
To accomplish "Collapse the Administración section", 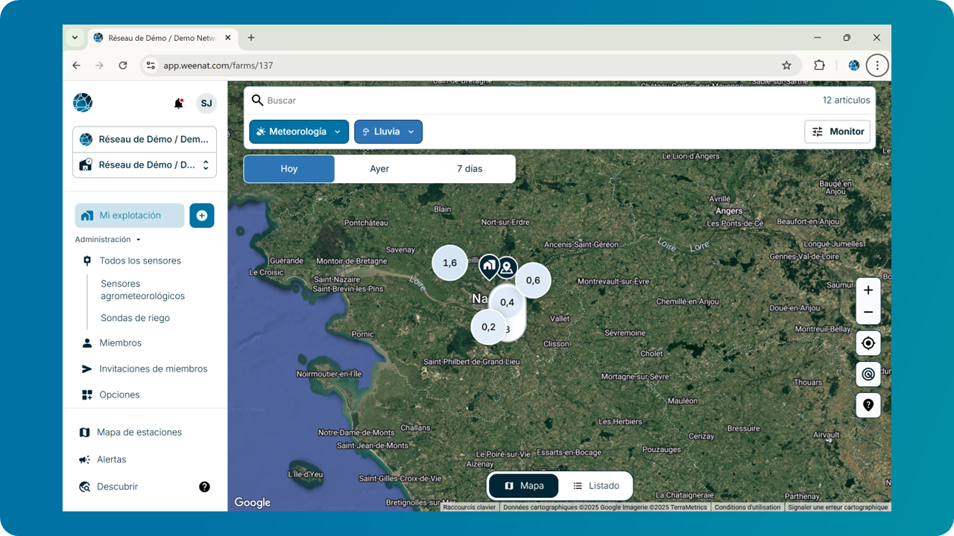I will [108, 240].
